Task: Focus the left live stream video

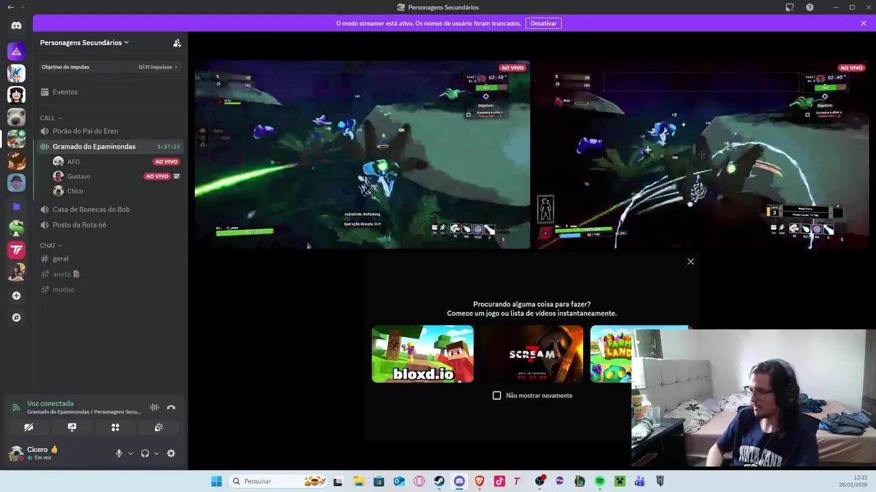Action: click(362, 154)
